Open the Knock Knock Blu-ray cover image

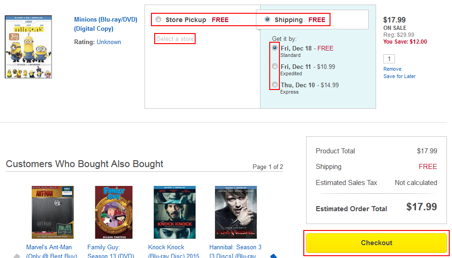(x=174, y=212)
